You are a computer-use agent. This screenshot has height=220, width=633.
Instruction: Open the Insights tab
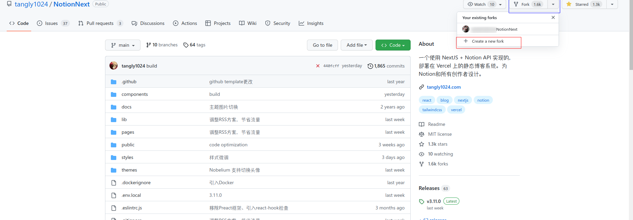coord(311,23)
